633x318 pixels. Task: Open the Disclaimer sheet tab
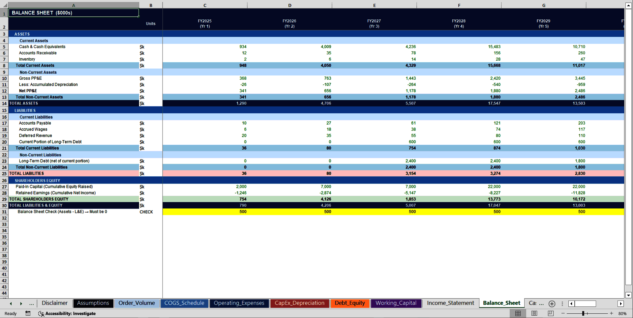(x=54, y=303)
